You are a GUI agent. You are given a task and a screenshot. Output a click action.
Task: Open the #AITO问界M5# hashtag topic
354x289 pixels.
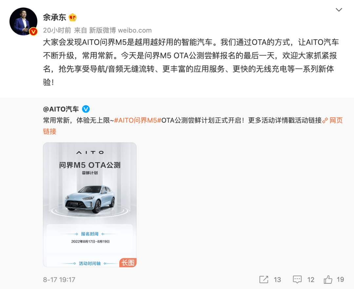coord(137,120)
